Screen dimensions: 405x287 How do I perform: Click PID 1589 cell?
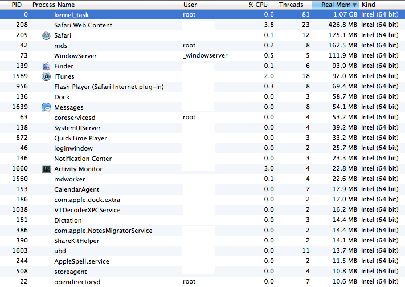click(20, 76)
